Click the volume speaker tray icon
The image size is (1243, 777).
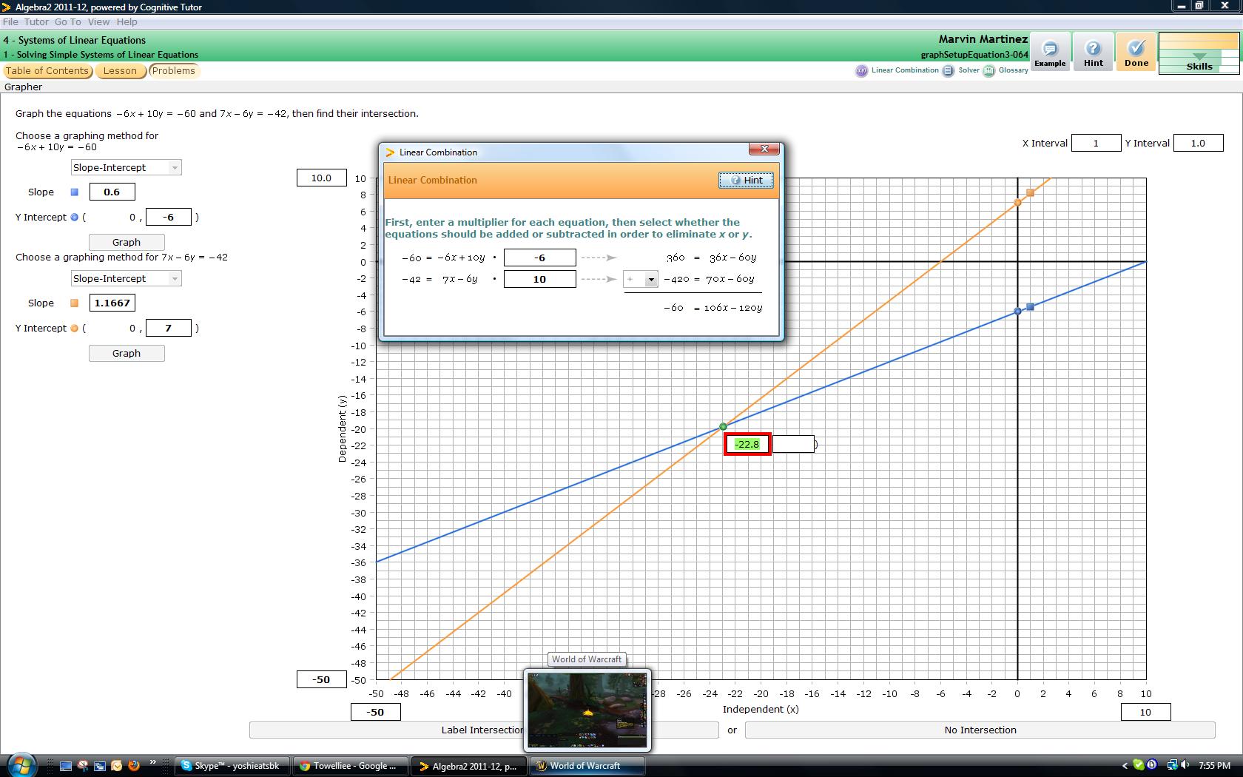tap(1185, 765)
